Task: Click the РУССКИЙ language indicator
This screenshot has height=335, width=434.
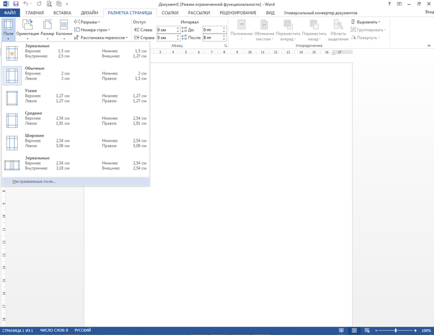Action: pos(82,330)
